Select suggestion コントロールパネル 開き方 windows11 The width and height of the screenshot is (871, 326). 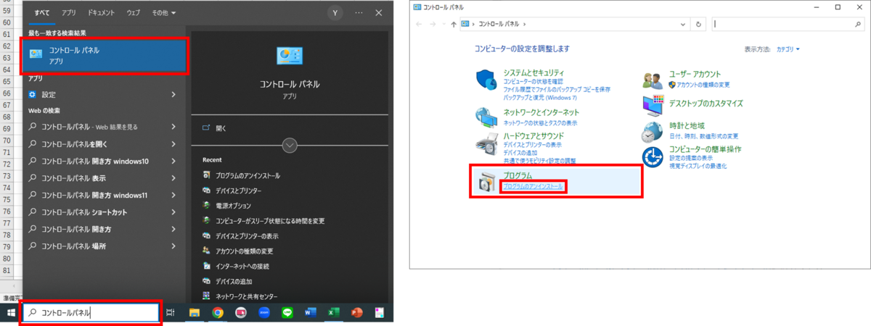(x=94, y=195)
